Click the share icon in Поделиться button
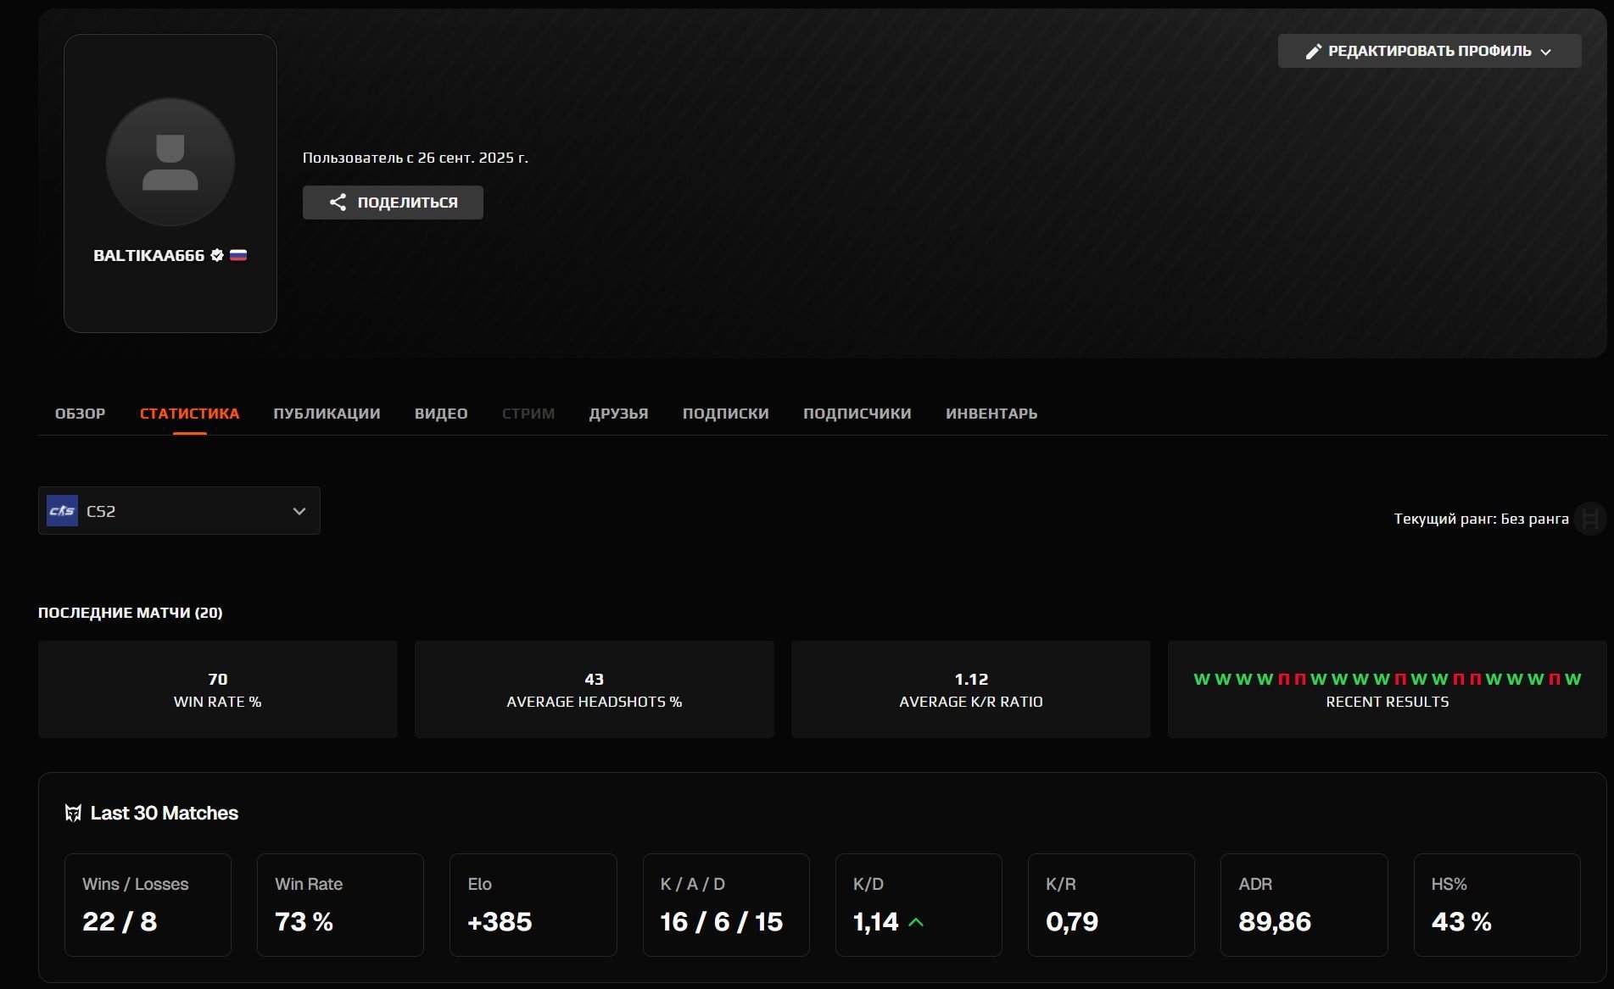Image resolution: width=1614 pixels, height=989 pixels. pos(338,203)
